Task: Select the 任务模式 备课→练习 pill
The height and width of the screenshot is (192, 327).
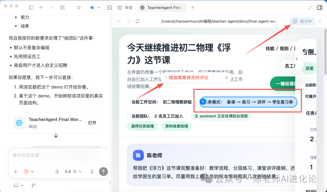Action: [248, 102]
